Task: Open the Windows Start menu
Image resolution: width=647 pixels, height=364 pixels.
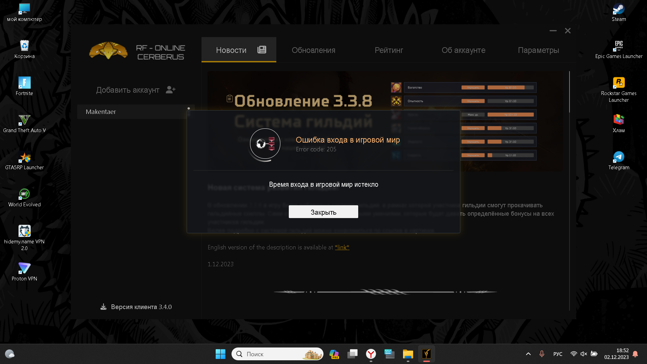Action: [220, 354]
